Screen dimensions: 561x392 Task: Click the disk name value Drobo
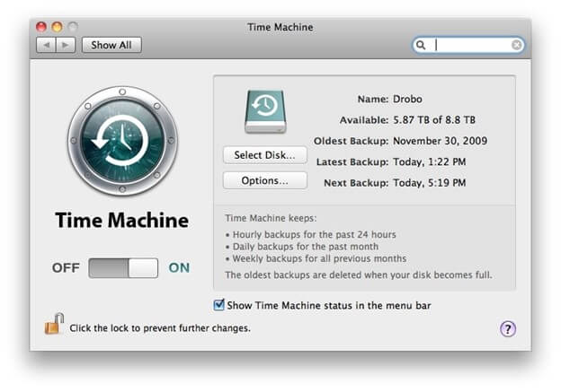click(407, 99)
